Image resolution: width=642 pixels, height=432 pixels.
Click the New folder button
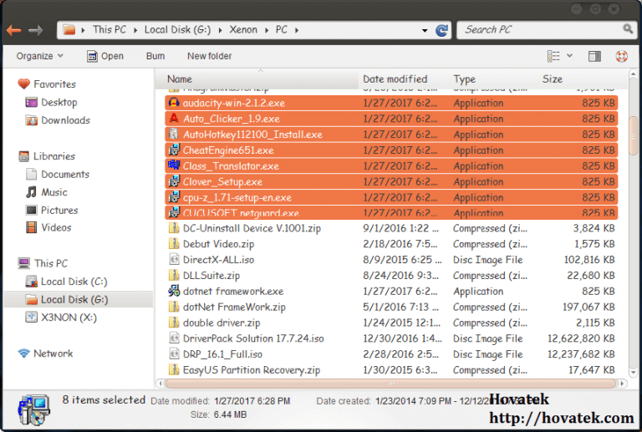pyautogui.click(x=209, y=56)
